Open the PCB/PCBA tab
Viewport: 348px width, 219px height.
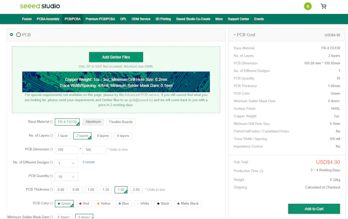tap(72, 19)
